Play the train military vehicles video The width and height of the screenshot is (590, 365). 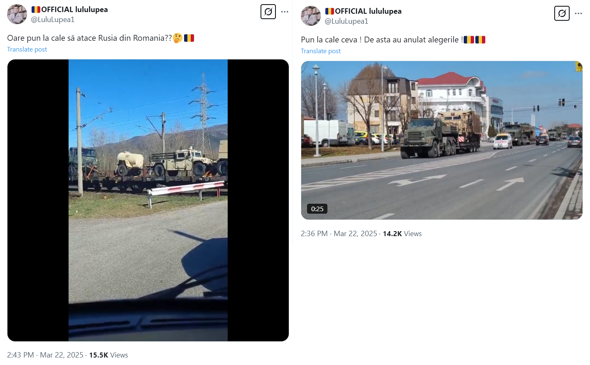click(x=148, y=200)
